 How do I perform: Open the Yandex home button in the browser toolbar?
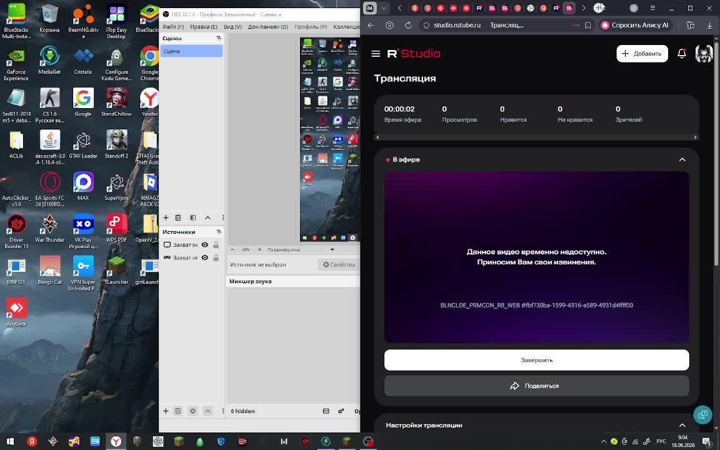389,25
